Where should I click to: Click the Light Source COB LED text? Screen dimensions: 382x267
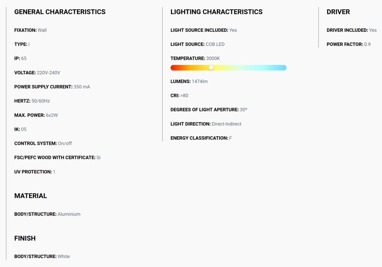(x=215, y=44)
